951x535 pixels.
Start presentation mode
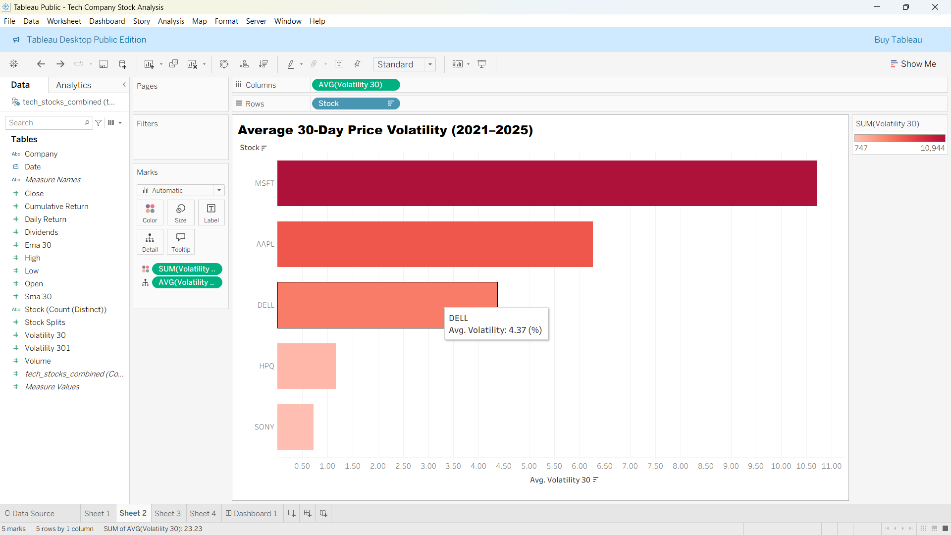coord(482,64)
